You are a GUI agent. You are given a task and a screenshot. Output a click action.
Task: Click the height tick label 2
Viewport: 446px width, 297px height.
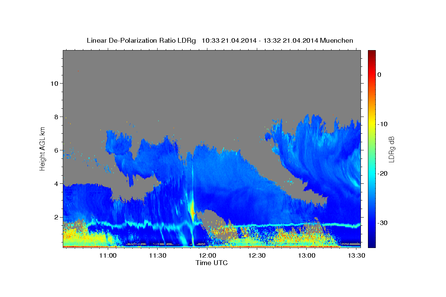56,217
